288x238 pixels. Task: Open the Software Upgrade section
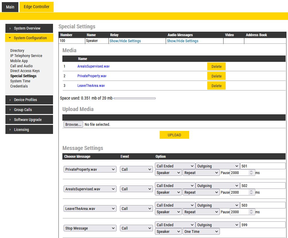(29, 120)
